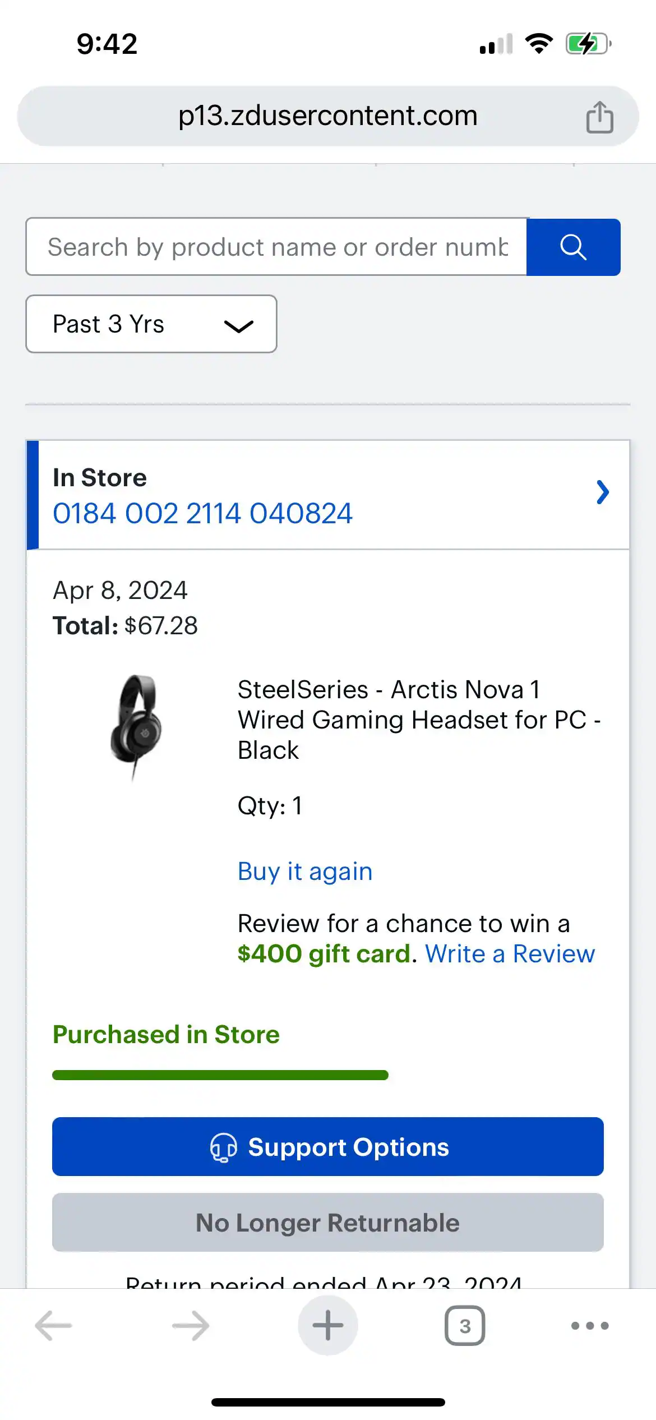Tap the green Purchased in Store progress bar
The width and height of the screenshot is (656, 1420).
(x=220, y=1073)
